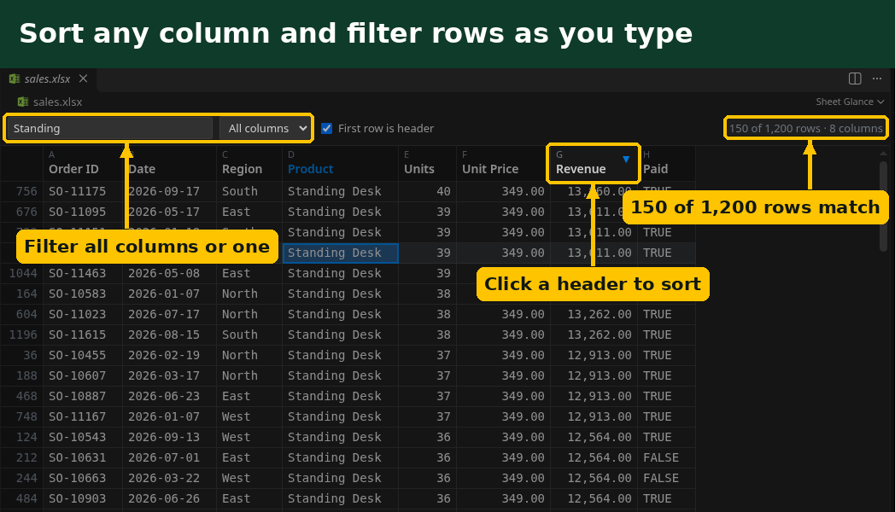Click Revenue cell 12,913.00 in row 36
Image resolution: width=895 pixels, height=512 pixels.
click(x=594, y=356)
